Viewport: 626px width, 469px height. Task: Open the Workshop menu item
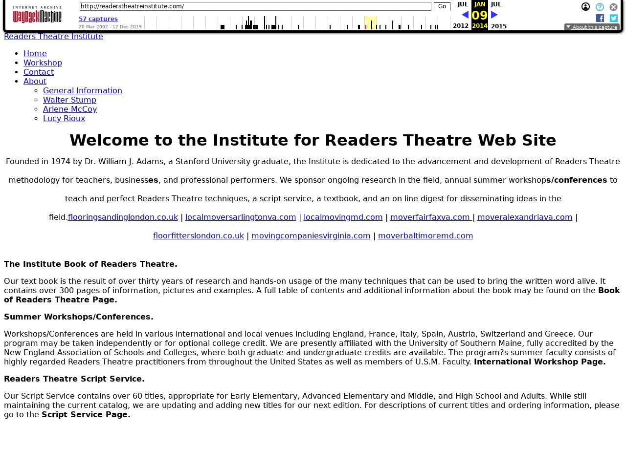(x=43, y=63)
